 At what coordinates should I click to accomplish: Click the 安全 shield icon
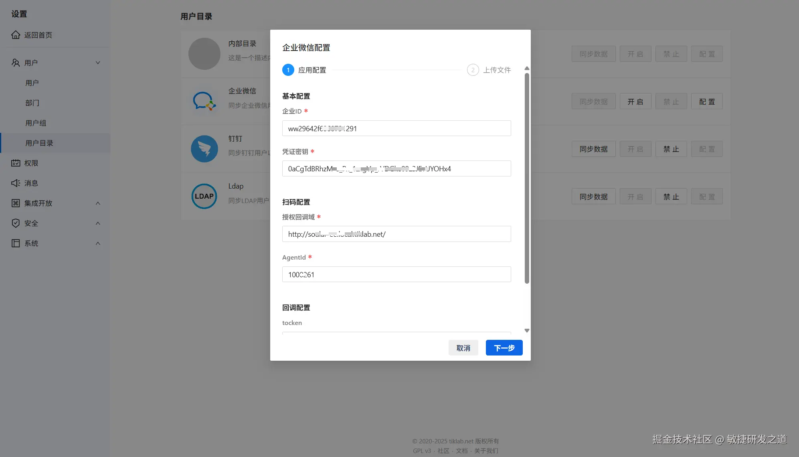pyautogui.click(x=16, y=223)
